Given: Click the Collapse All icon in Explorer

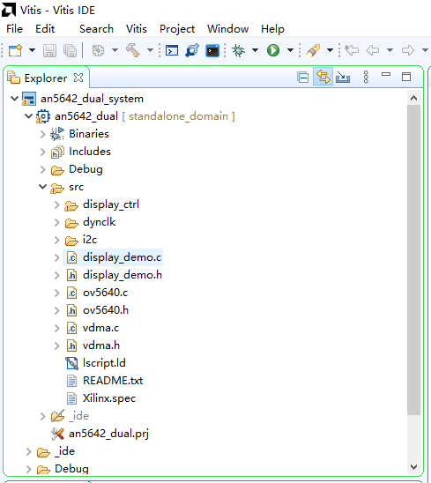Looking at the screenshot, I should [x=303, y=77].
